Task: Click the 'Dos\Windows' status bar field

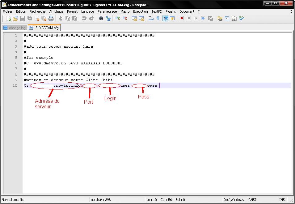Action: [x=234, y=200]
